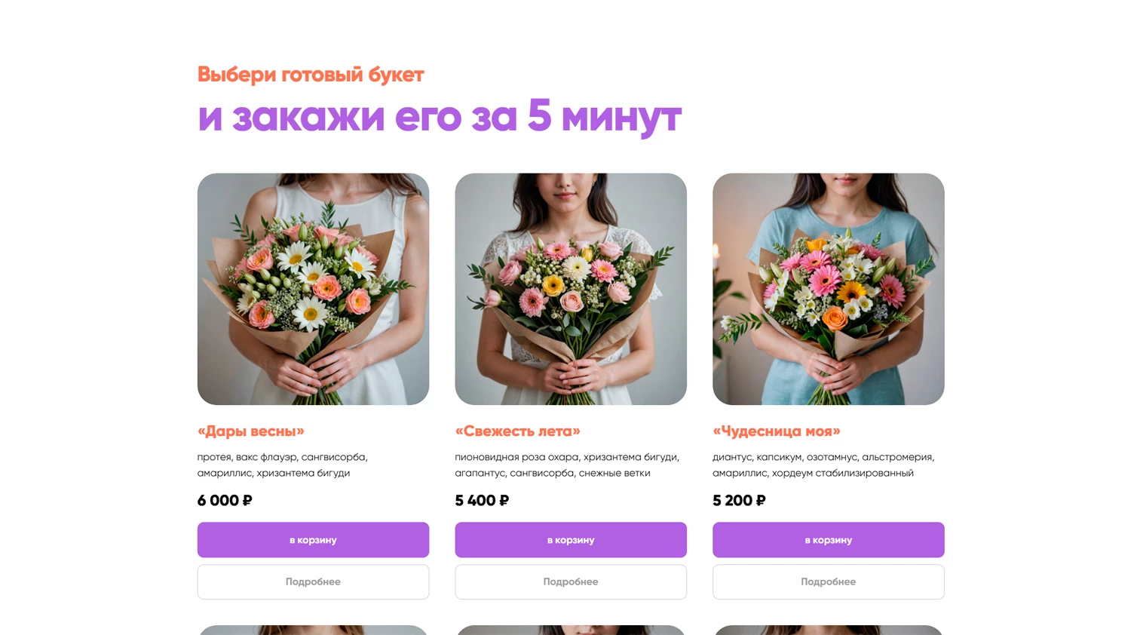Click the «Чудесница моя» flower composition text
Image resolution: width=1140 pixels, height=635 pixels.
tap(823, 465)
